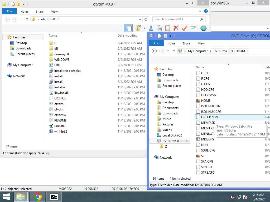Click the clipboard Paste icon
This screenshot has height=202, width=270.
click(167, 28)
